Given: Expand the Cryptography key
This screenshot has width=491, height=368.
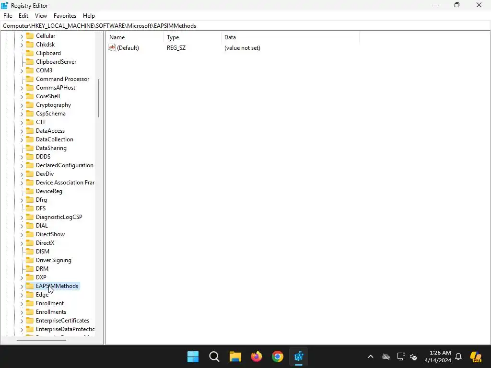Looking at the screenshot, I should coord(22,105).
